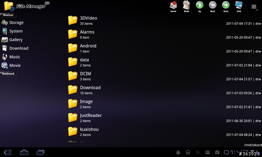262x157 pixels.
Task: Enable Multi select mode icon
Action: click(187, 7)
